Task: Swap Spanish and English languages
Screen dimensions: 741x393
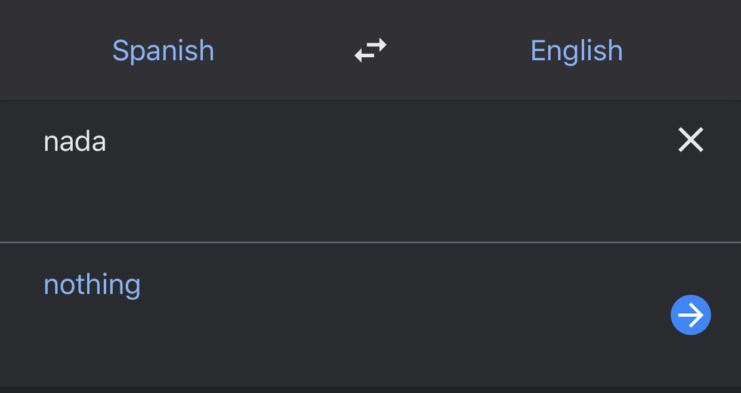Action: tap(370, 50)
